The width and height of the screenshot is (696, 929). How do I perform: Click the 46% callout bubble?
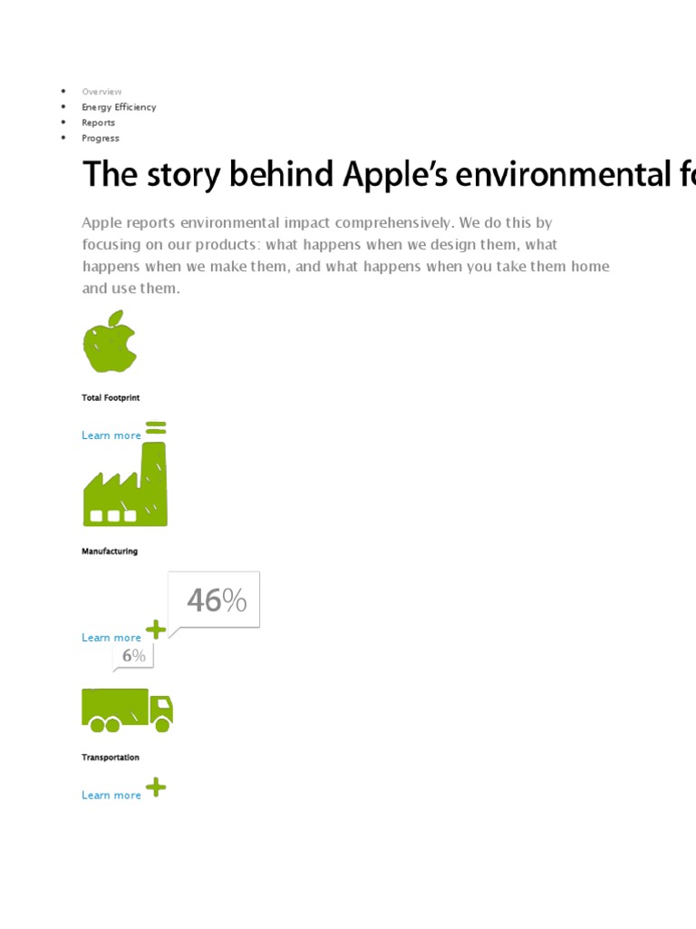tap(217, 600)
